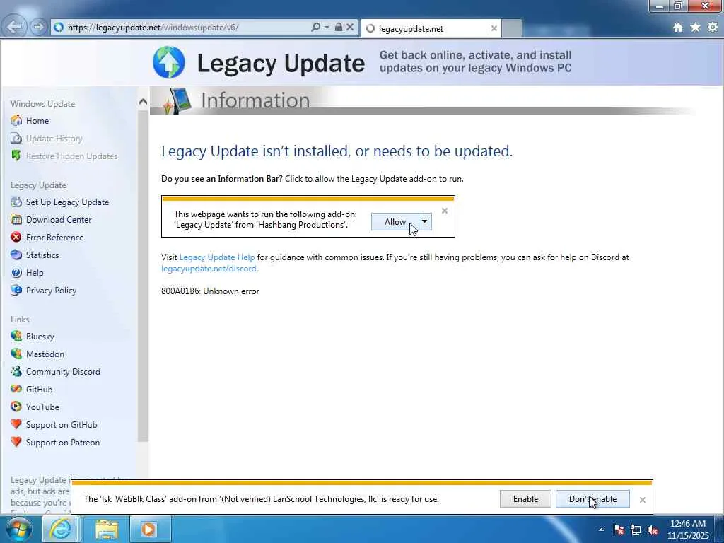Image resolution: width=724 pixels, height=543 pixels.
Task: Click the Legacy Update title text
Action: [x=281, y=63]
